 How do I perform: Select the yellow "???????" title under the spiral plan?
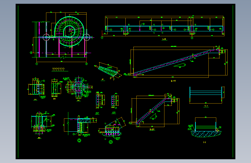click(58, 69)
